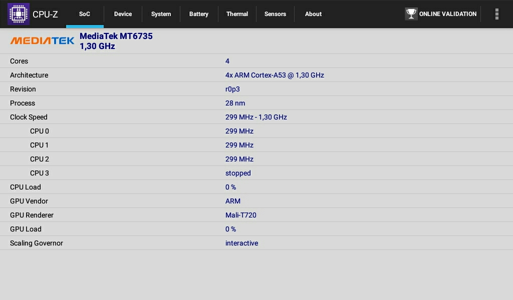Click the CPU-Z chip logo icon
This screenshot has height=300, width=513.
(19, 13)
